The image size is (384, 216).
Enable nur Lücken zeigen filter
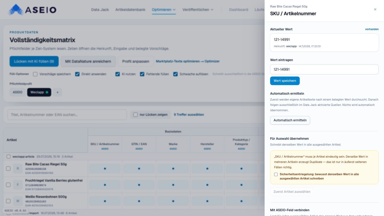tap(135, 115)
